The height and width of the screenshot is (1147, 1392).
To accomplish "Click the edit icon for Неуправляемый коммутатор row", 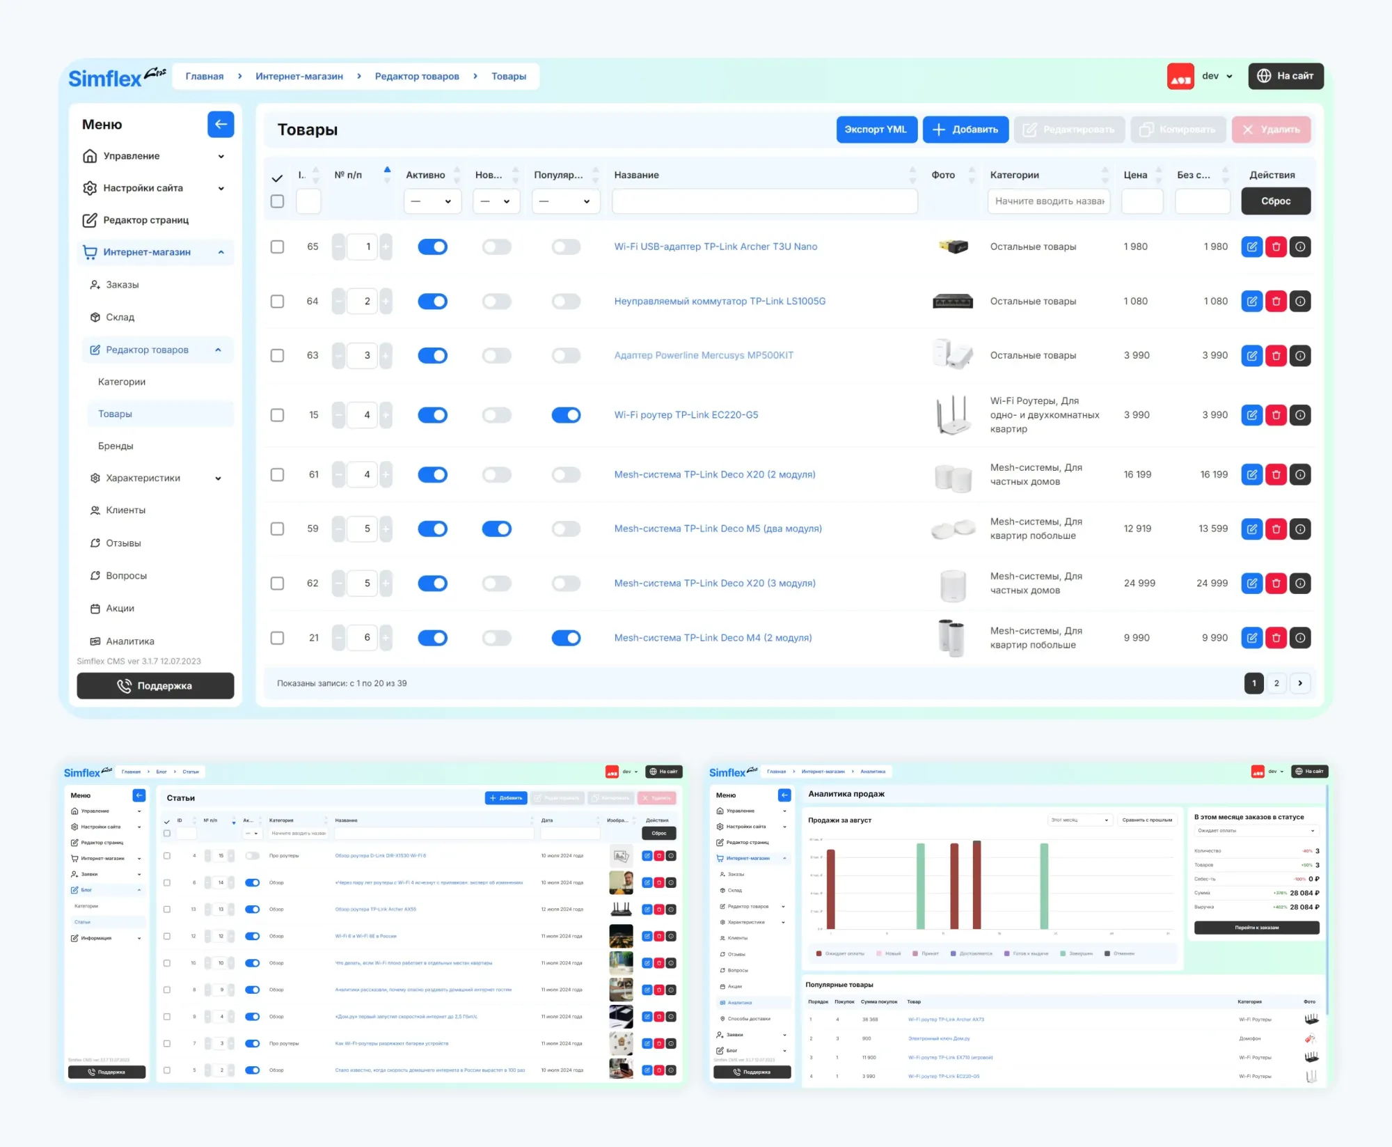I will [1251, 302].
